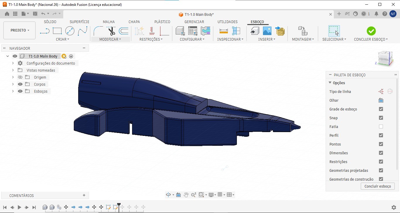Select the Circle sketch tool
The width and height of the screenshot is (400, 213).
[x=70, y=31]
